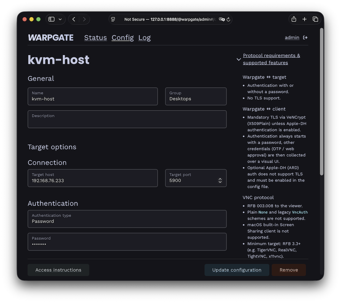Click the 'Warpgate ↔ client' heading

click(x=264, y=109)
